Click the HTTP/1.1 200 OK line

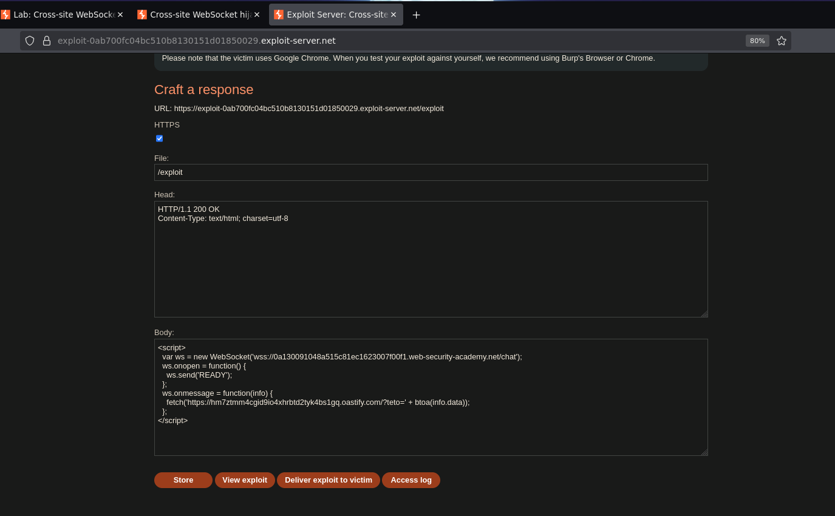[189, 209]
